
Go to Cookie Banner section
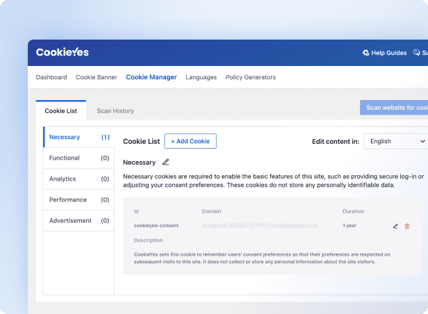click(x=97, y=77)
